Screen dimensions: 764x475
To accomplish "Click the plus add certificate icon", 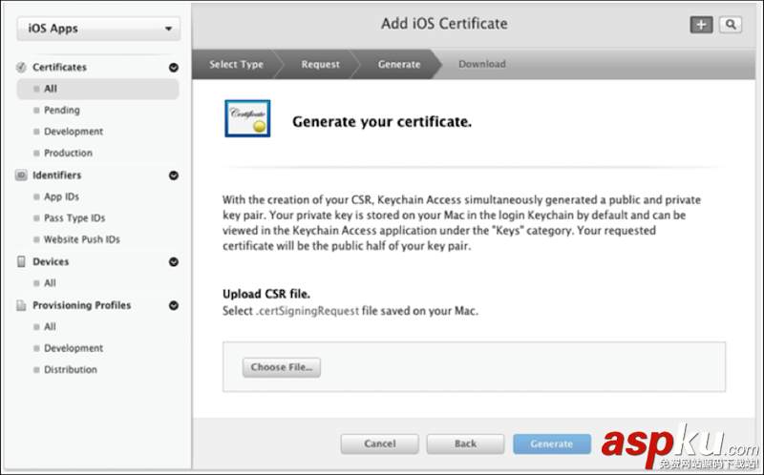I will 702,25.
